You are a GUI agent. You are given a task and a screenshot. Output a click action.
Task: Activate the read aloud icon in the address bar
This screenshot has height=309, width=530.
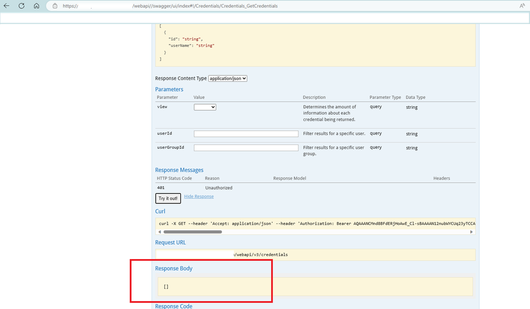(x=522, y=6)
